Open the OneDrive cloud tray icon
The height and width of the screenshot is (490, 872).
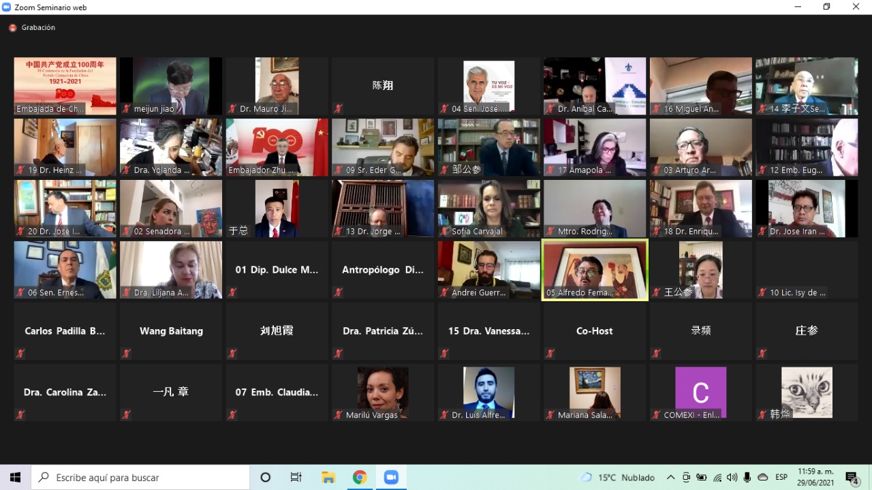763,478
